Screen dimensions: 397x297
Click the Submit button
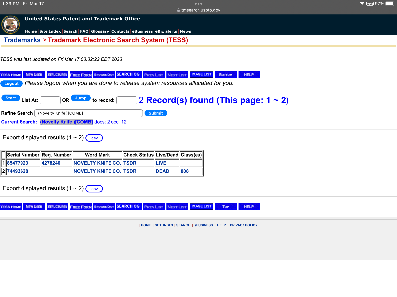156,113
